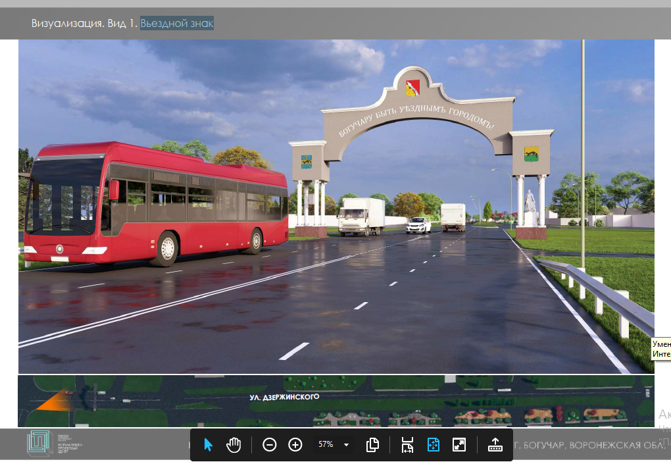Click the dock toolbar icon
This screenshot has width=671, height=464.
click(495, 445)
